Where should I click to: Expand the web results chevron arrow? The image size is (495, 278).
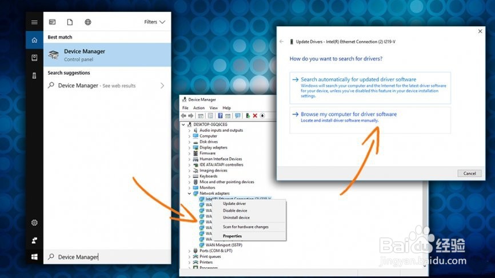(162, 86)
